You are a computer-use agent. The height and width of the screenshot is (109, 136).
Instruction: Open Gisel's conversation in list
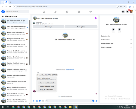pyautogui.click(x=14, y=82)
